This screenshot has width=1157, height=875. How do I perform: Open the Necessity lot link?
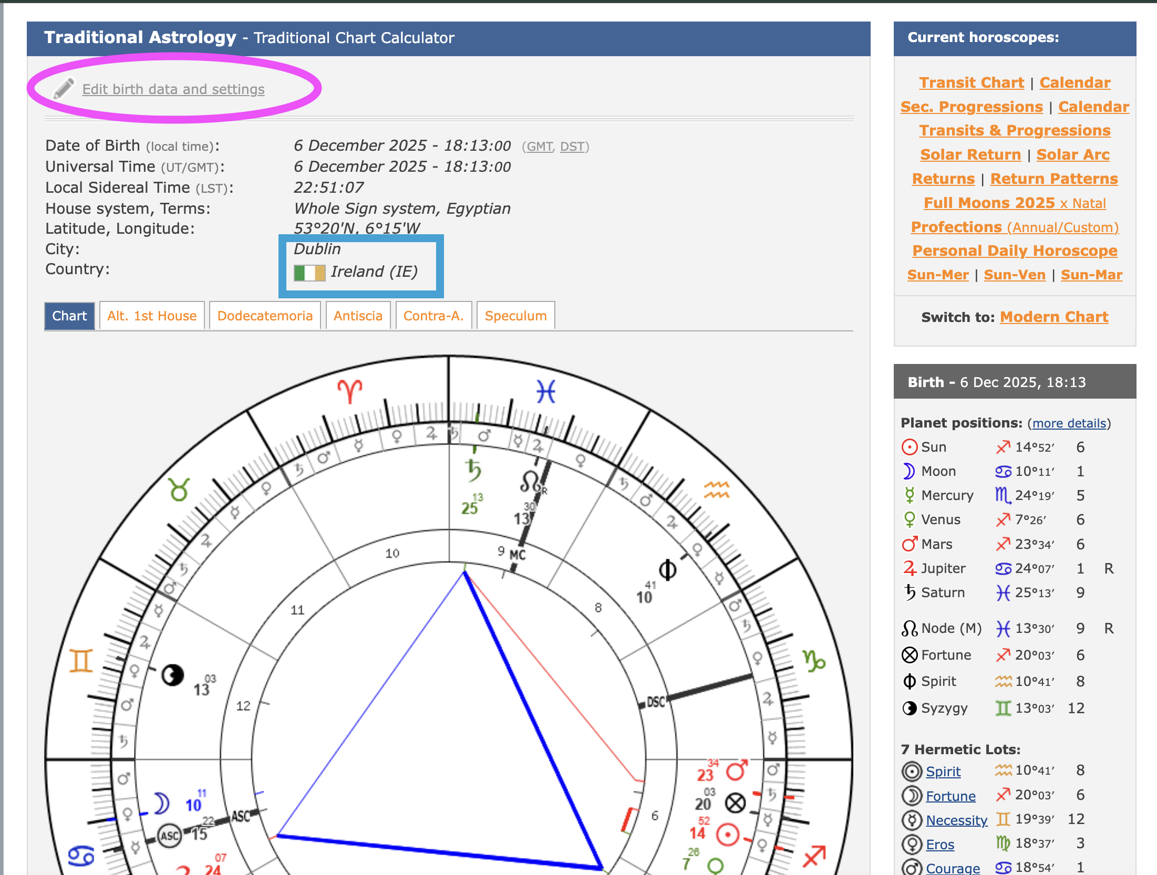[x=956, y=820]
